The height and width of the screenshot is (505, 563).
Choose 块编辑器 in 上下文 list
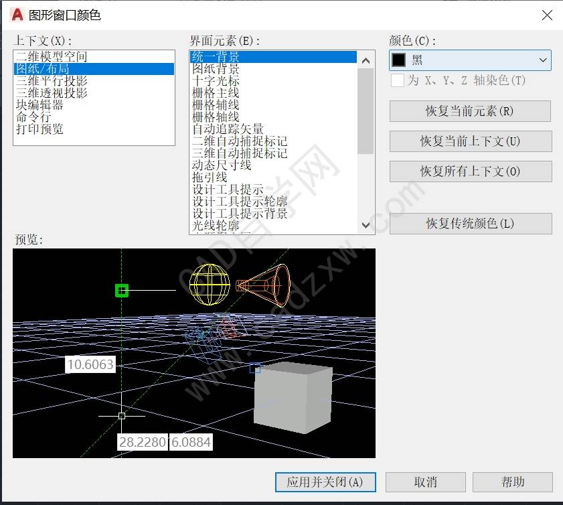[x=39, y=105]
